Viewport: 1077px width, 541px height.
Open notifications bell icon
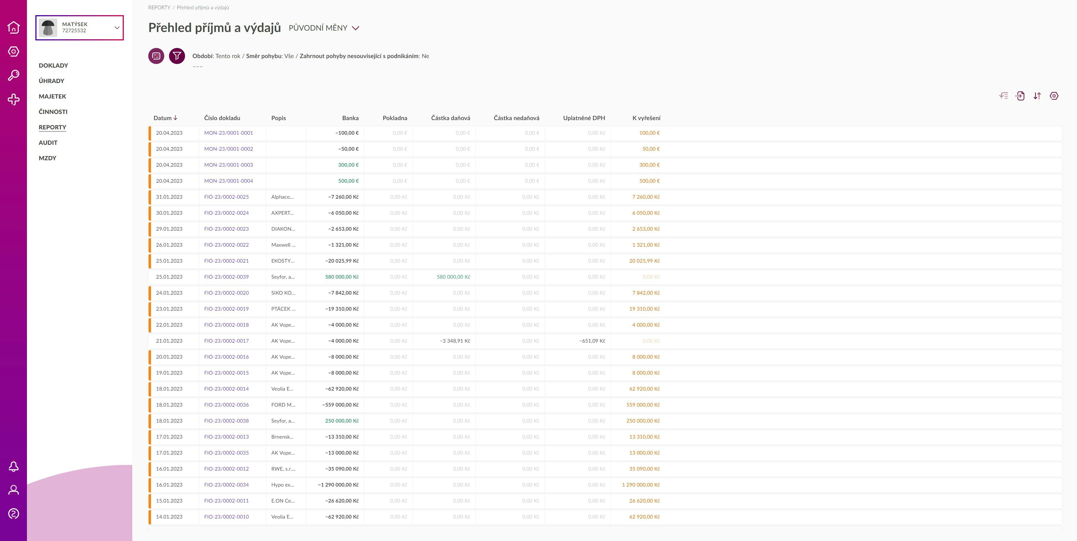click(13, 466)
